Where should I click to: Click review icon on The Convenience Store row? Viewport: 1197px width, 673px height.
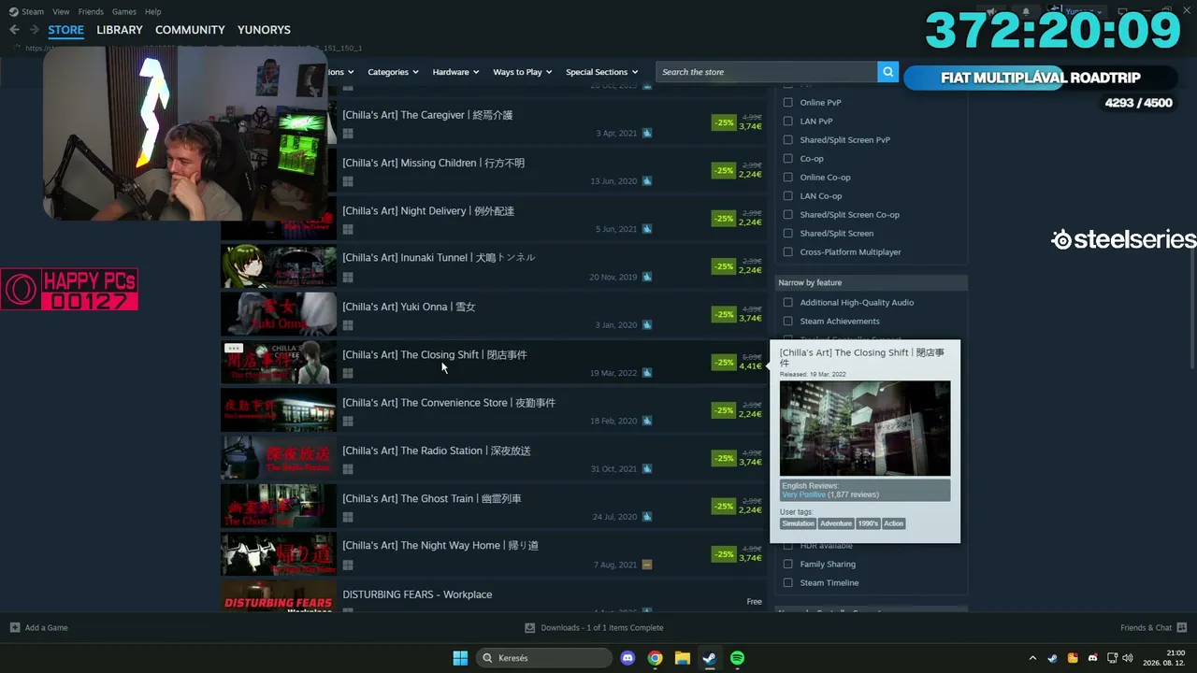coord(647,421)
